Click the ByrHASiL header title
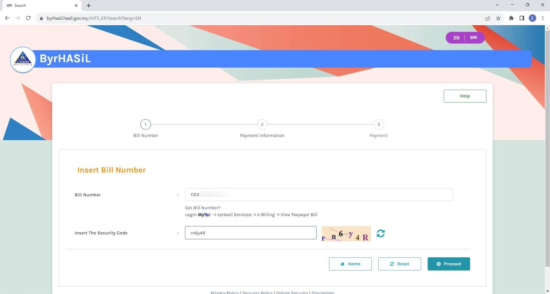The image size is (550, 294). click(x=65, y=58)
